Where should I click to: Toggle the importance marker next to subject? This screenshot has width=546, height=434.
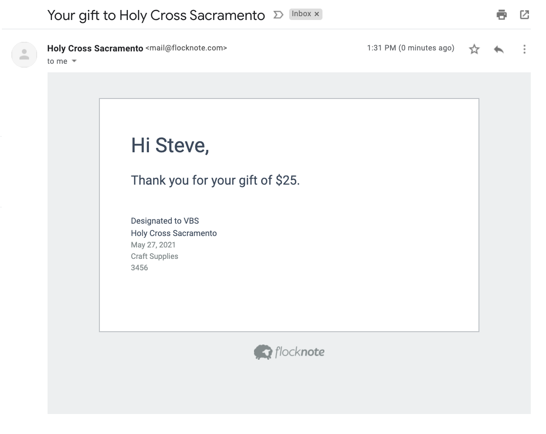278,15
